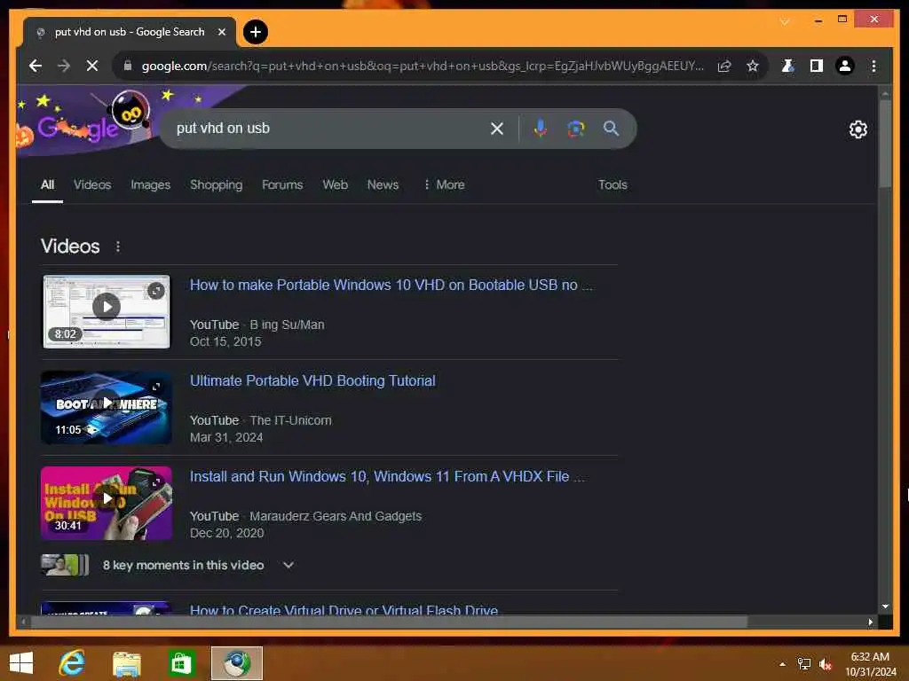Open the Windows Start menu
The height and width of the screenshot is (681, 909).
pyautogui.click(x=21, y=663)
